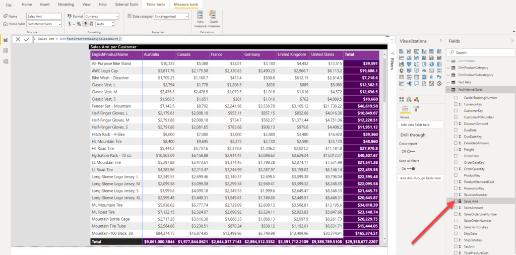Open the File menu
This screenshot has height=255, width=516.
[x=9, y=5]
